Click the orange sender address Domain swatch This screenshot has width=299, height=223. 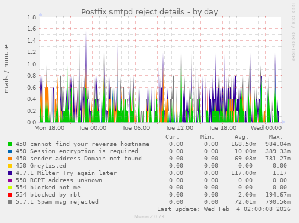(x=10, y=159)
